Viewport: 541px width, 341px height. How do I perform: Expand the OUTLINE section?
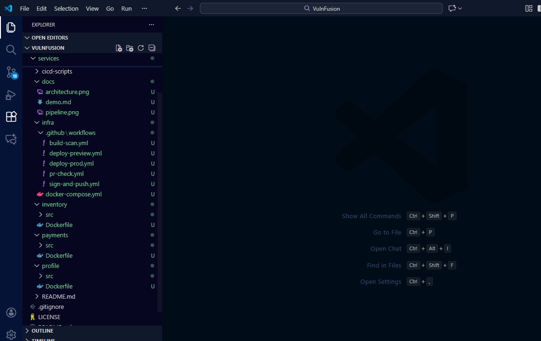(92, 331)
